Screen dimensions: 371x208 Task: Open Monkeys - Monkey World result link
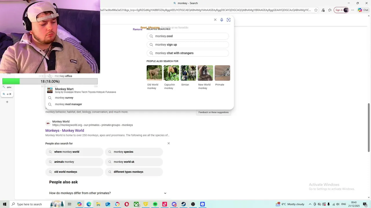[x=65, y=131]
